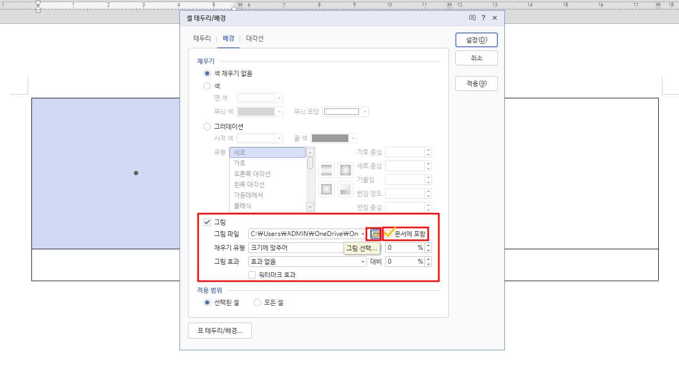Expand the 무늬 모양 pattern dropdown
This screenshot has height=388, width=679.
click(x=365, y=112)
